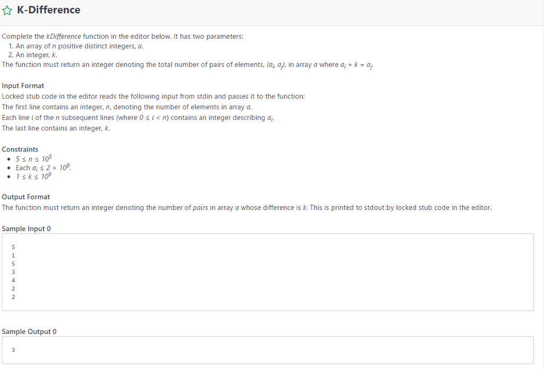Viewport: 544px width, 370px height.
Task: Click the line 'The last line contains an integer, k'
Action: pos(56,128)
